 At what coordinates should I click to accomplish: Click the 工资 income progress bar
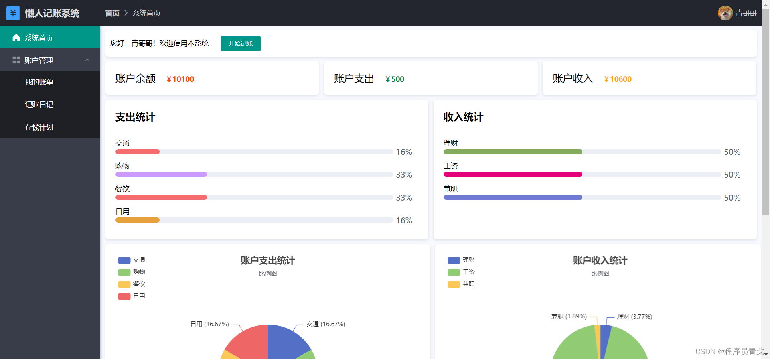pos(582,174)
